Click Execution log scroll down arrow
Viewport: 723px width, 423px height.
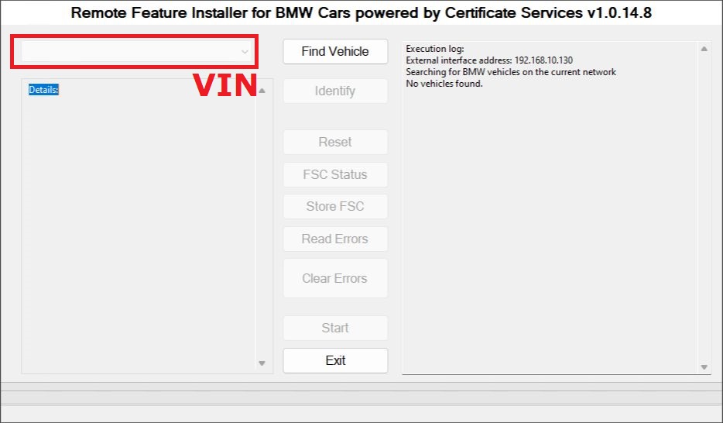[704, 367]
